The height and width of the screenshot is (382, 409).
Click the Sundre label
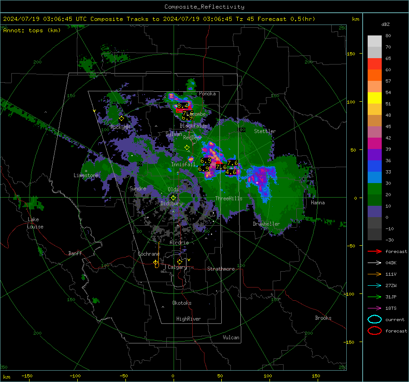point(138,189)
